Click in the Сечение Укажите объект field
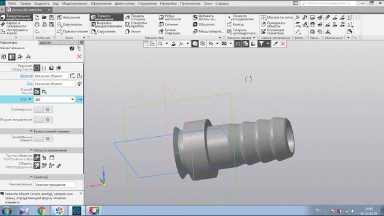 point(51,76)
